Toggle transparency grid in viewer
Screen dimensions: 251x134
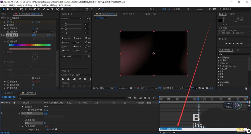160,88
